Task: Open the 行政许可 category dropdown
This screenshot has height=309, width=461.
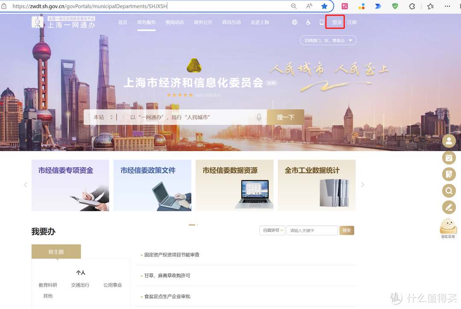Action: 272,230
